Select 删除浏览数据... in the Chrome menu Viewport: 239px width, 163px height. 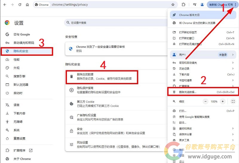[x=203, y=92]
